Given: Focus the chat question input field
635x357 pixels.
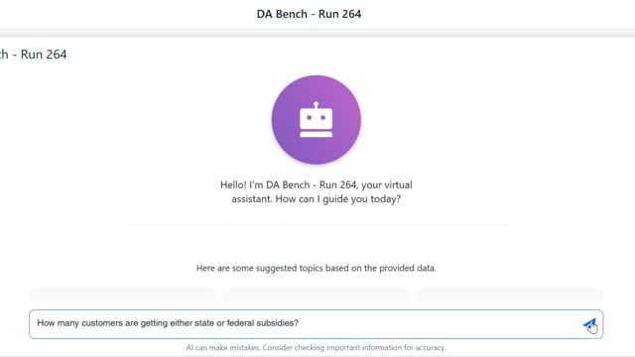Looking at the screenshot, I should tap(316, 324).
